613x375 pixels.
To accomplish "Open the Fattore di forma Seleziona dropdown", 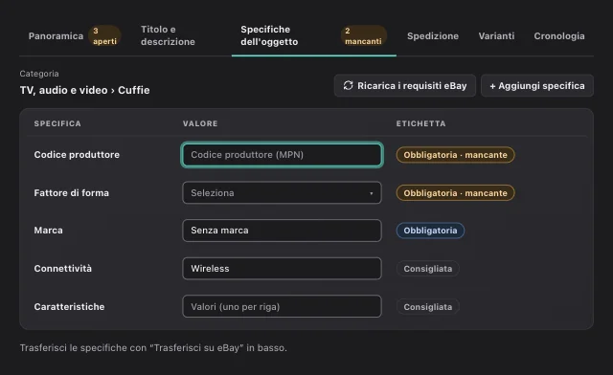I will (282, 192).
